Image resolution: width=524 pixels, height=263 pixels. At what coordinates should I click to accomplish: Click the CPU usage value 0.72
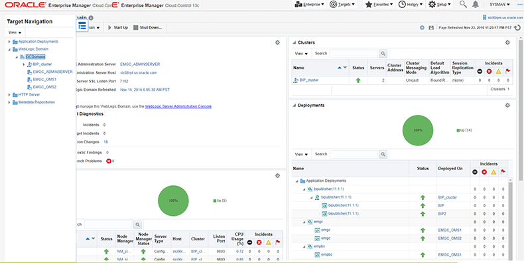coord(239,251)
